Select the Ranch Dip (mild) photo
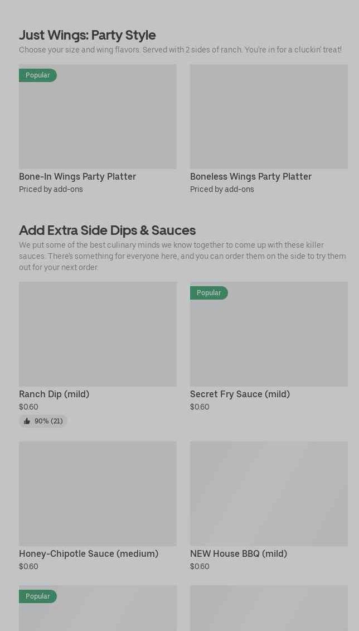This screenshot has height=631, width=359. click(98, 334)
